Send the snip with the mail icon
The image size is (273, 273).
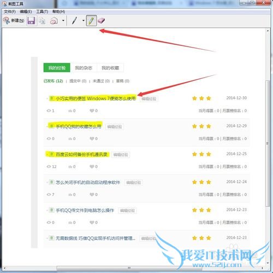(x=54, y=21)
